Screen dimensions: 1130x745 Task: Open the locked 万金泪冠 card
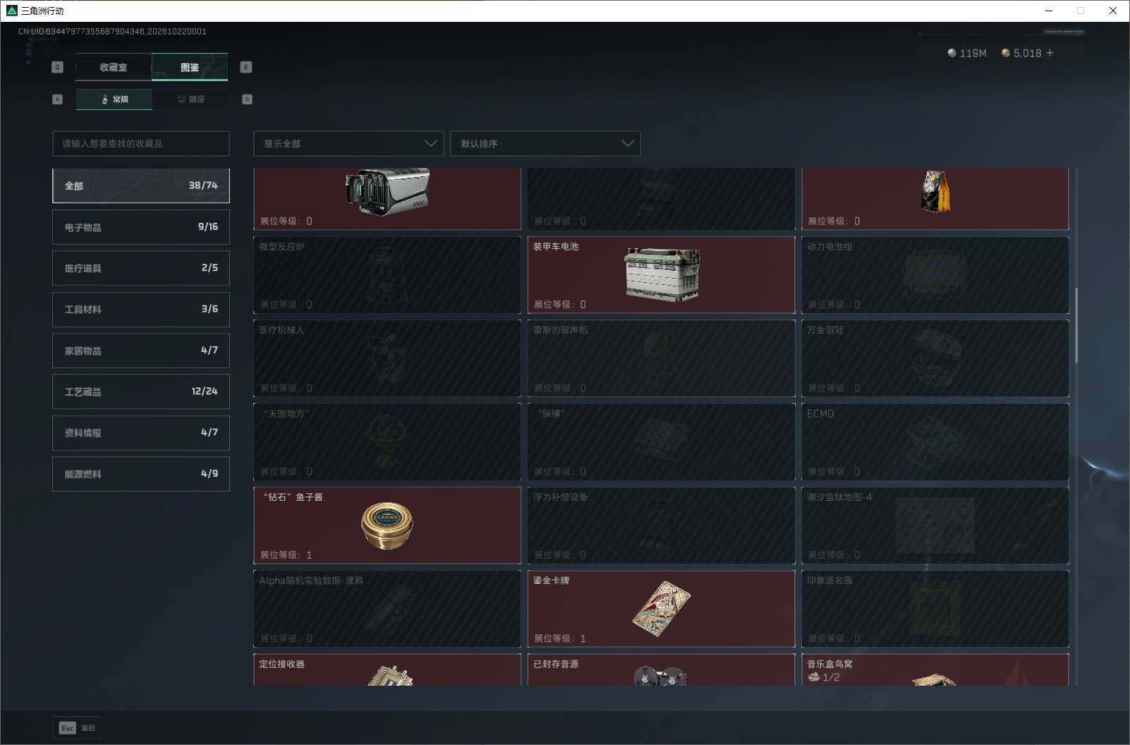pyautogui.click(x=935, y=358)
